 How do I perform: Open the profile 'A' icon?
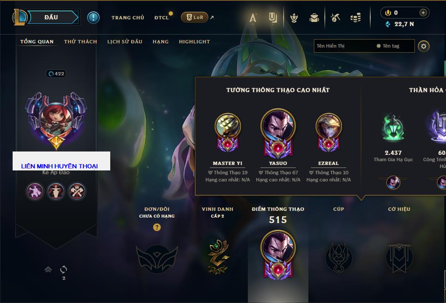pos(253,18)
